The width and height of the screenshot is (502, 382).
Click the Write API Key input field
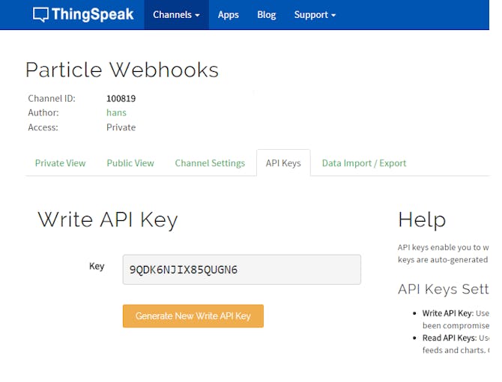pos(242,270)
